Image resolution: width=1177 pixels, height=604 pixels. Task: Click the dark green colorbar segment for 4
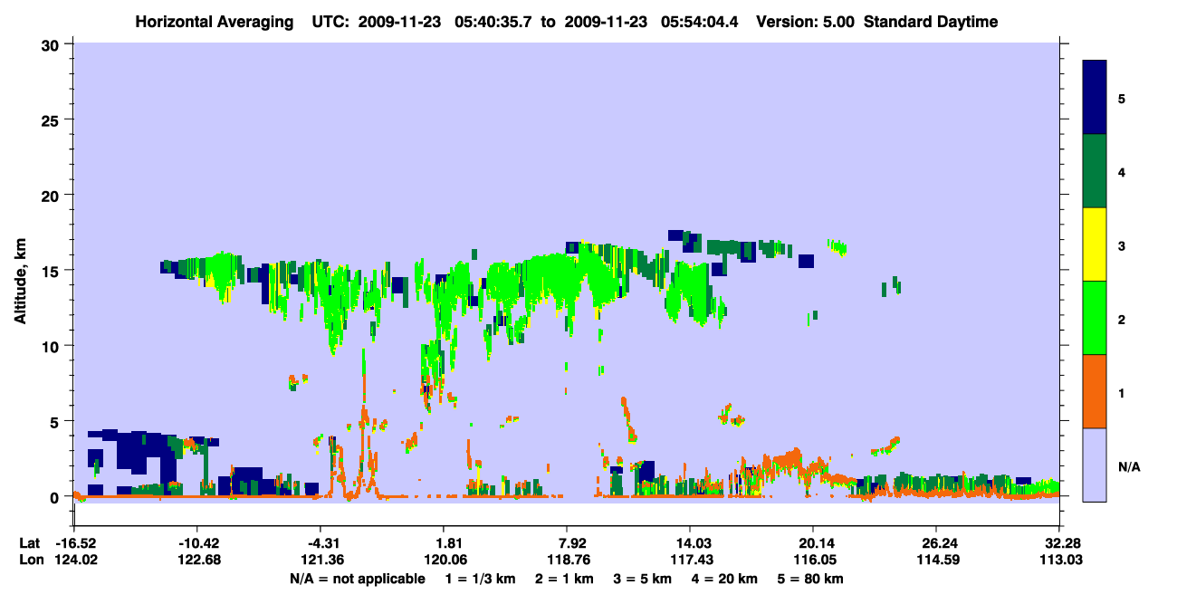(1094, 171)
